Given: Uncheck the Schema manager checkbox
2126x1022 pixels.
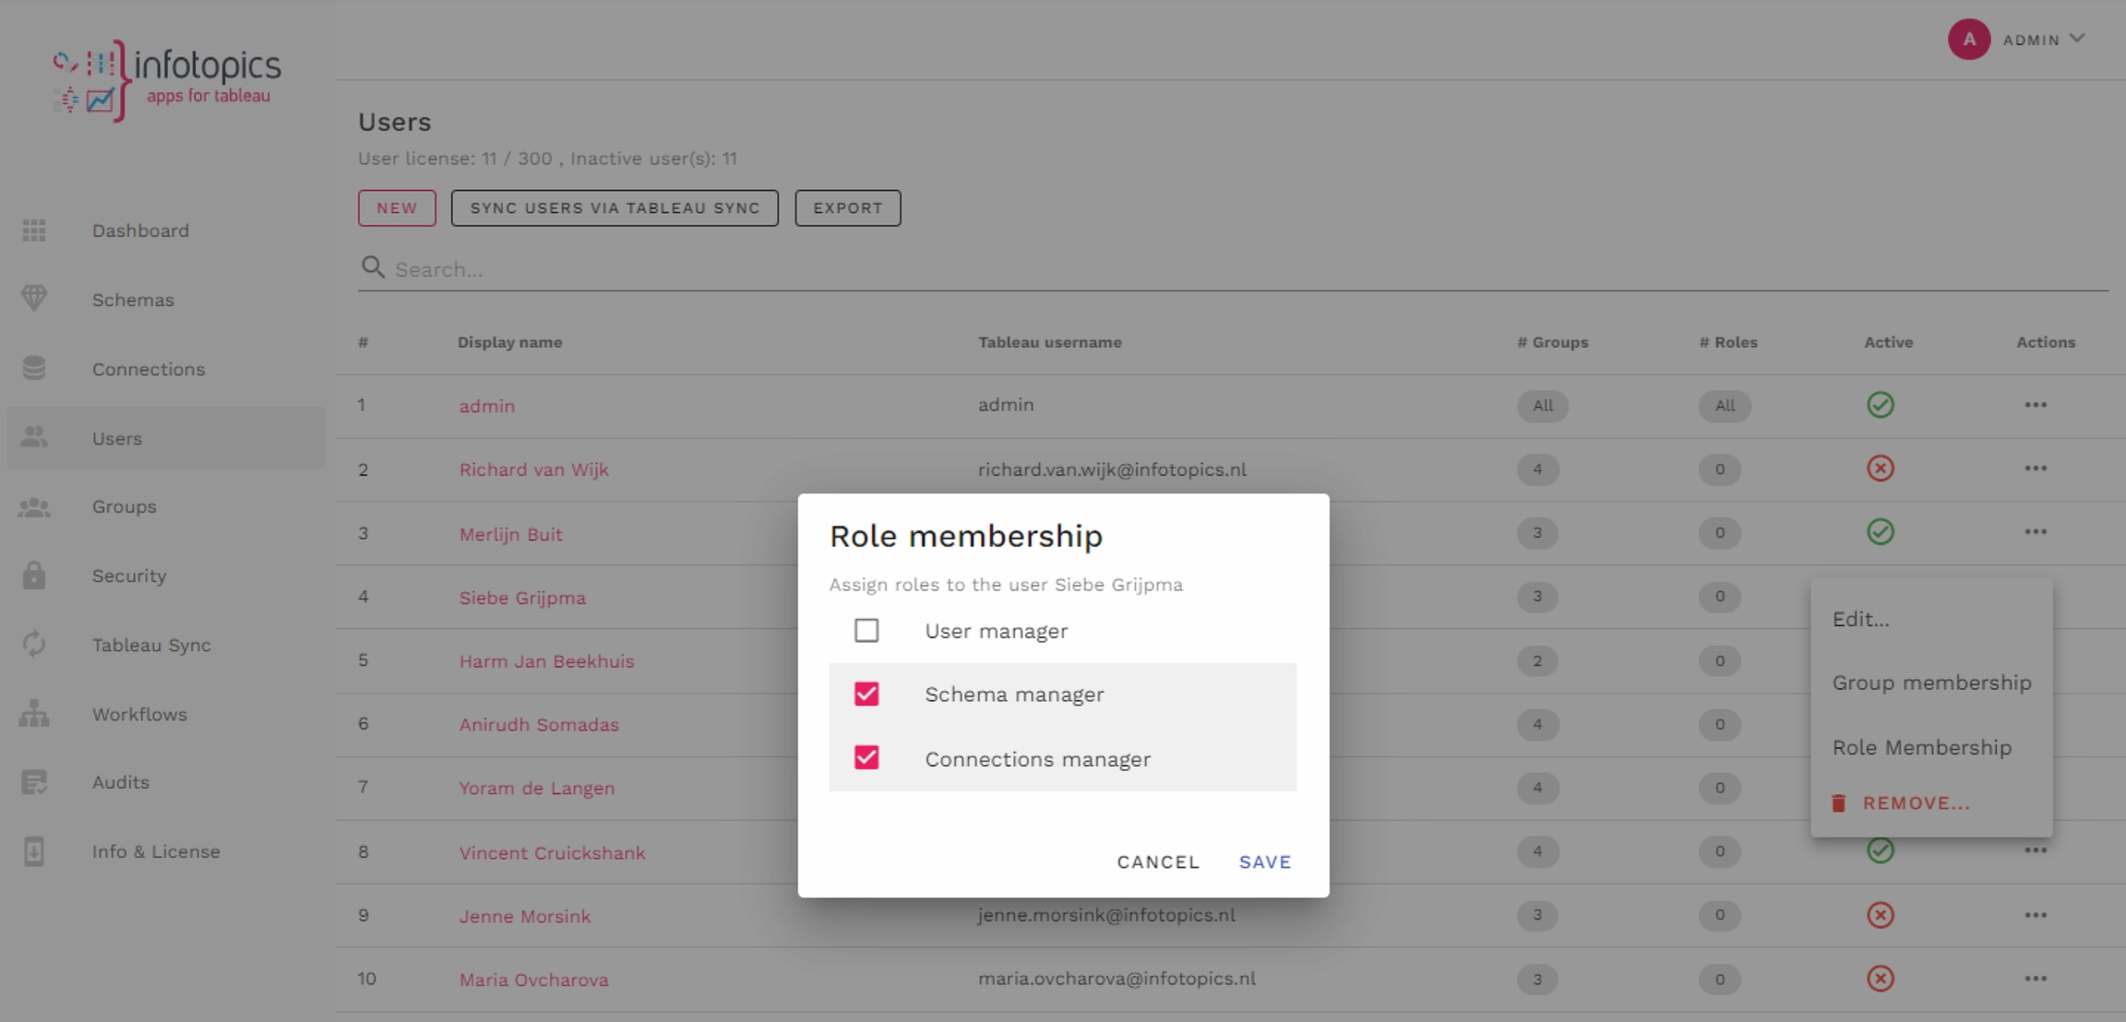Looking at the screenshot, I should tap(866, 694).
